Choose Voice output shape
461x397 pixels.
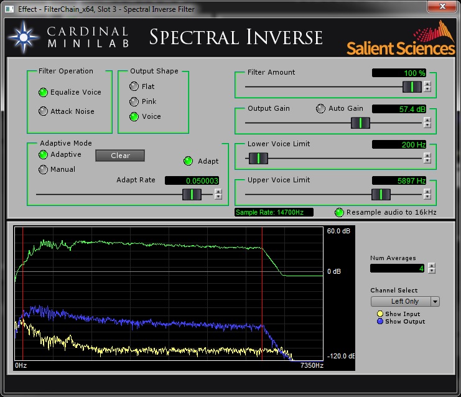point(134,116)
